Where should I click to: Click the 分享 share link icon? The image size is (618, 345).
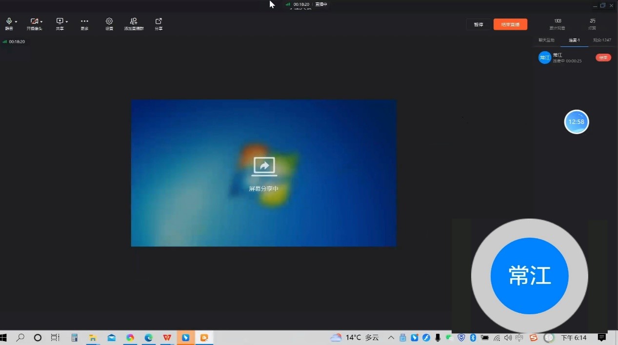click(159, 21)
